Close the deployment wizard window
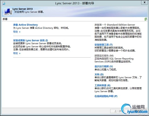Image resolution: width=149 pixels, height=116 pixels. (x=144, y=2)
